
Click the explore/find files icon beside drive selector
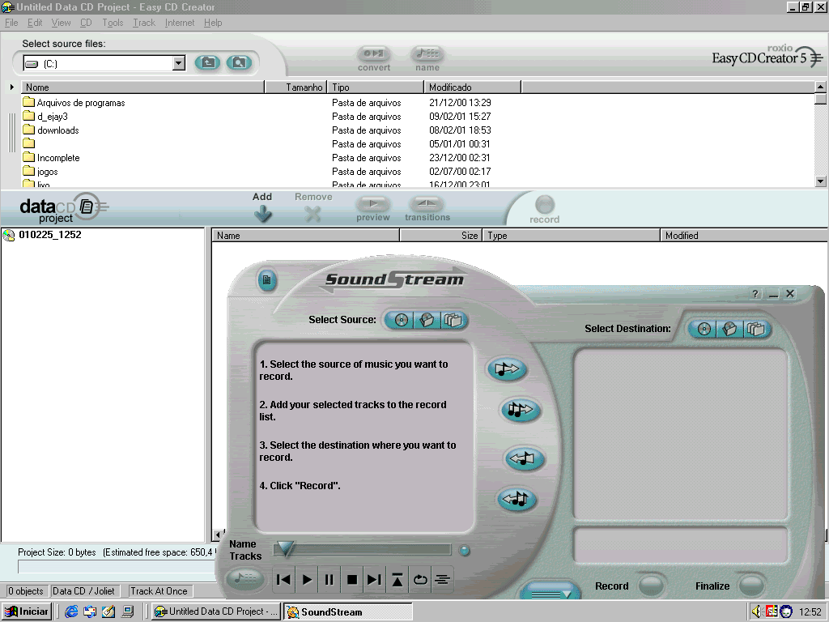coord(239,63)
